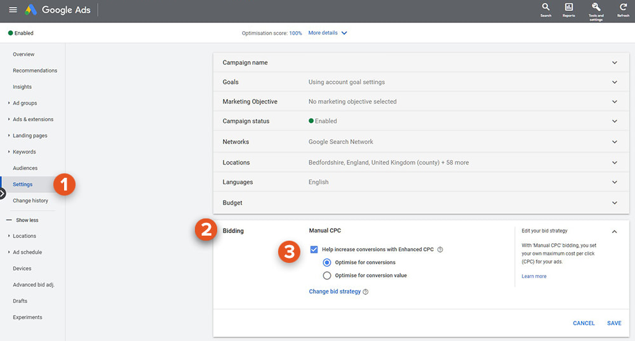Click the help icon beside Change bid strategy
The width and height of the screenshot is (635, 341).
tap(366, 291)
